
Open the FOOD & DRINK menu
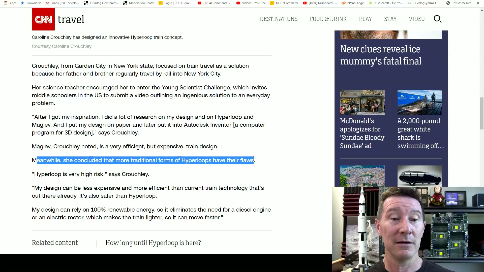click(x=328, y=19)
